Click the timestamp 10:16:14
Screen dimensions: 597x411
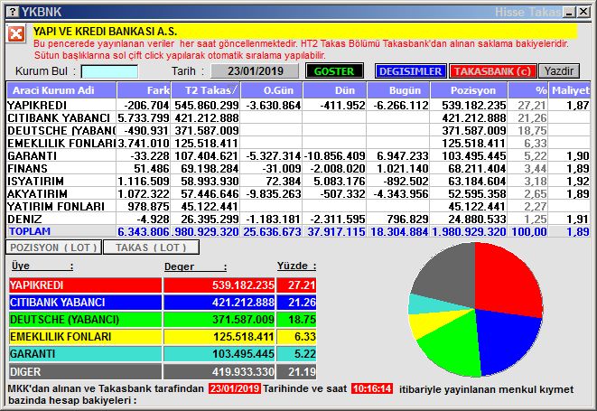point(371,388)
